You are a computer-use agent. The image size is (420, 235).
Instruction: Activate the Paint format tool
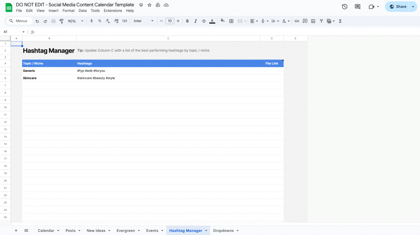click(62, 21)
